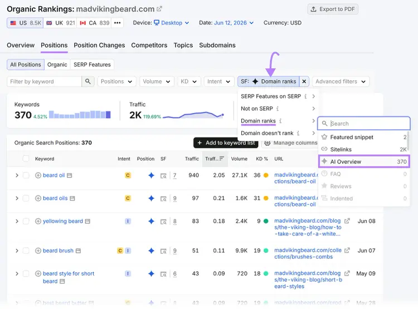Remove the SF Domain ranks filter with X
The height and width of the screenshot is (309, 418).
pyautogui.click(x=304, y=81)
